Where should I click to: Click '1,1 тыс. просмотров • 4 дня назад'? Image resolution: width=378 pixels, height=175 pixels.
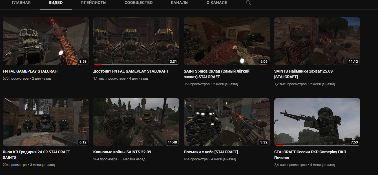click(x=121, y=78)
